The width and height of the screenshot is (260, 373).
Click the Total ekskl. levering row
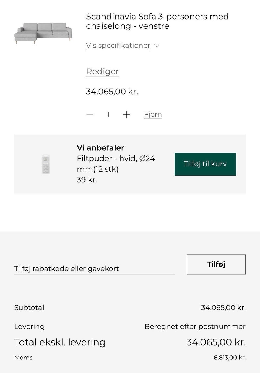(x=60, y=342)
